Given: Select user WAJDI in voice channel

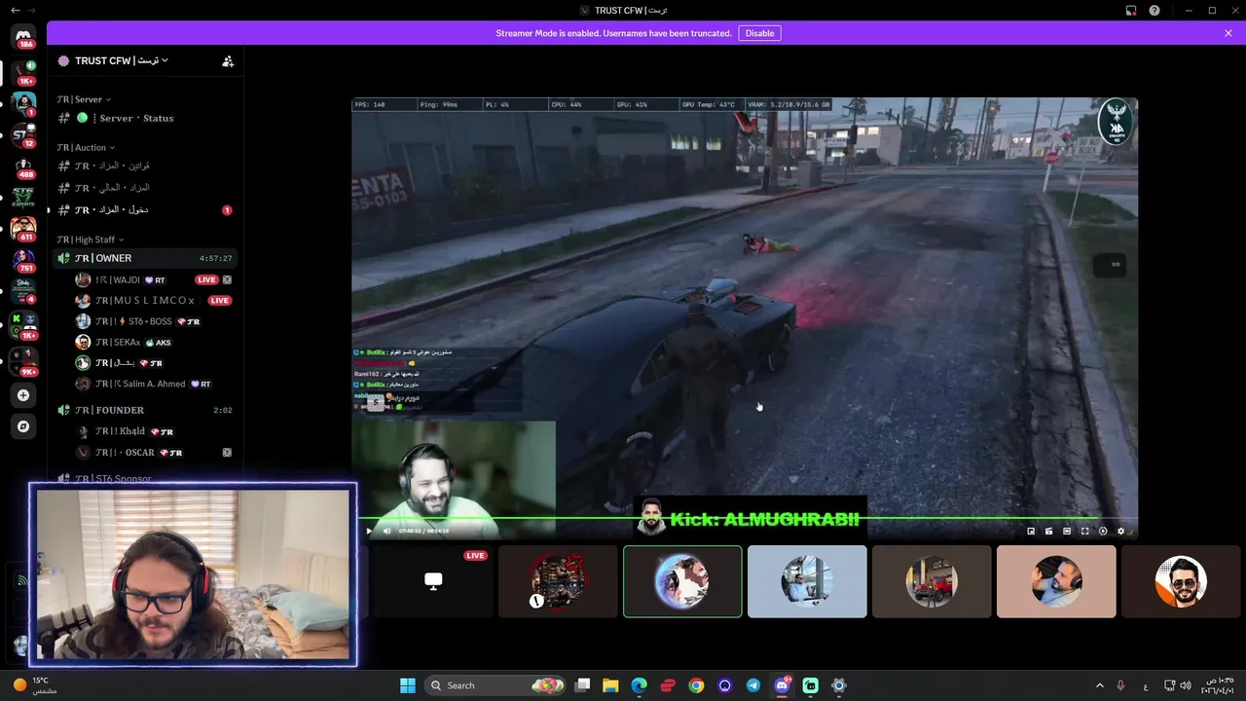Looking at the screenshot, I should (x=154, y=279).
